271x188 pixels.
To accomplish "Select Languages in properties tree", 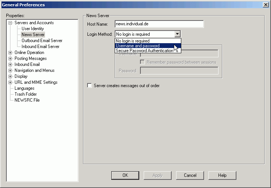I will [24, 88].
